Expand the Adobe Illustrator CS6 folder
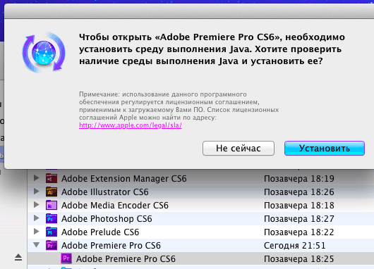The image size is (374, 269). (36, 191)
